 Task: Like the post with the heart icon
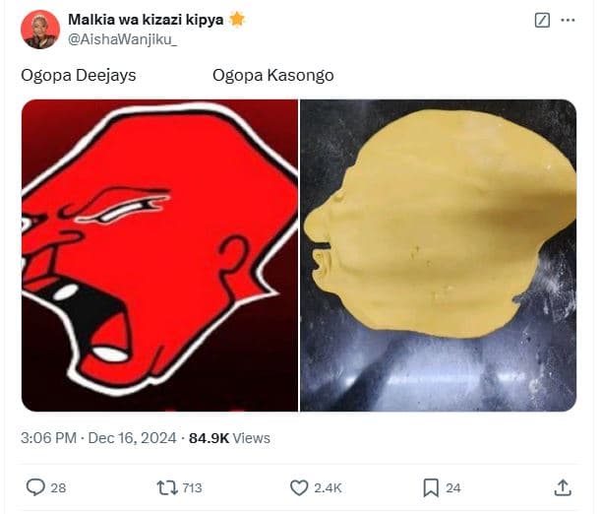click(299, 487)
